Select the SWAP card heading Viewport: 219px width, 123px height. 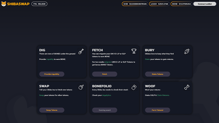point(44,86)
